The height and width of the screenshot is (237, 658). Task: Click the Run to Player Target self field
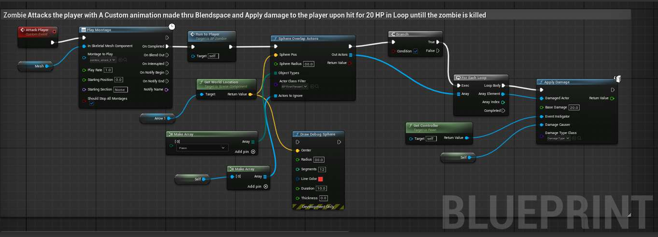(213, 56)
